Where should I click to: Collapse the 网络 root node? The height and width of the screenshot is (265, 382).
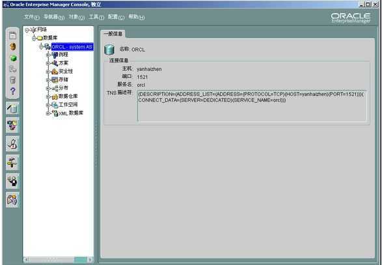pos(27,30)
